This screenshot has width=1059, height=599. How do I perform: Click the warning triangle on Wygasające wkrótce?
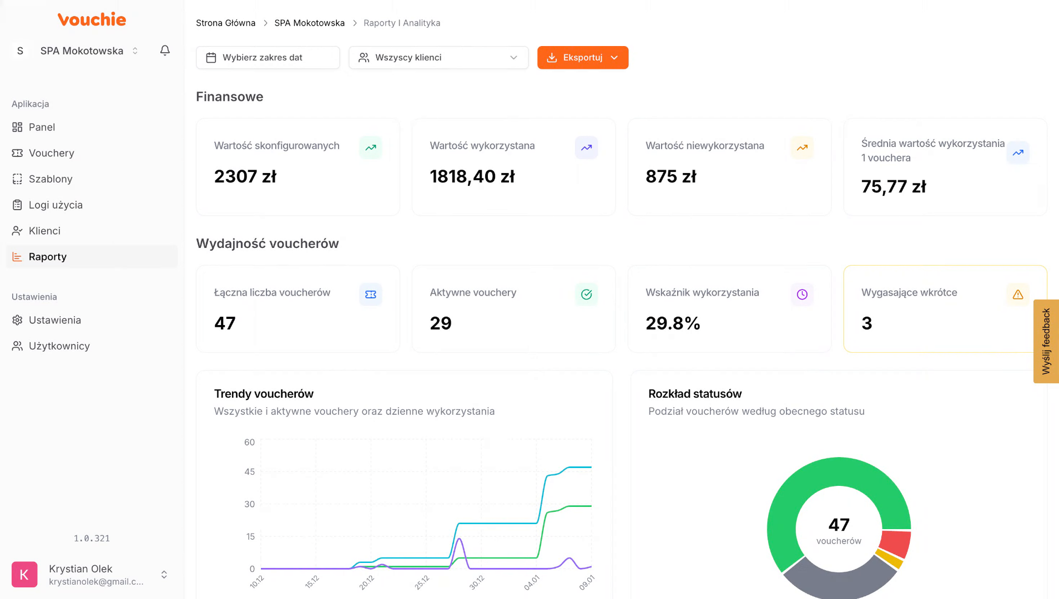tap(1017, 295)
